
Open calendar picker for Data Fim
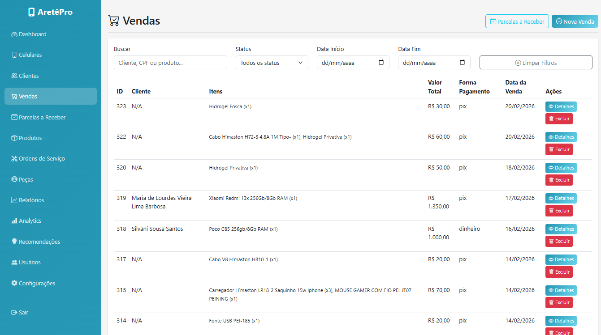click(x=462, y=63)
